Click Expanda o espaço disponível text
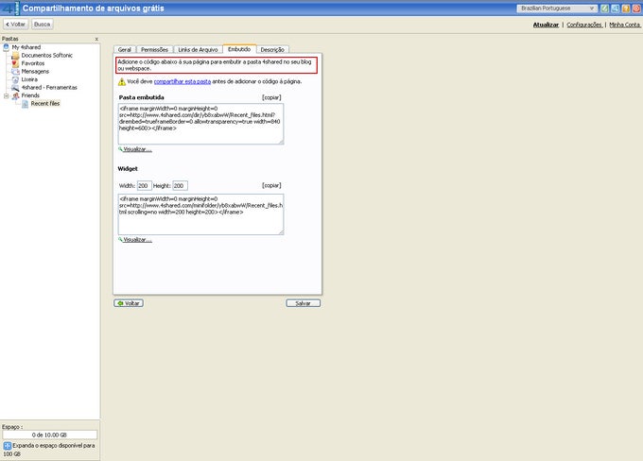Viewport: 643px width, 461px height. point(49,450)
